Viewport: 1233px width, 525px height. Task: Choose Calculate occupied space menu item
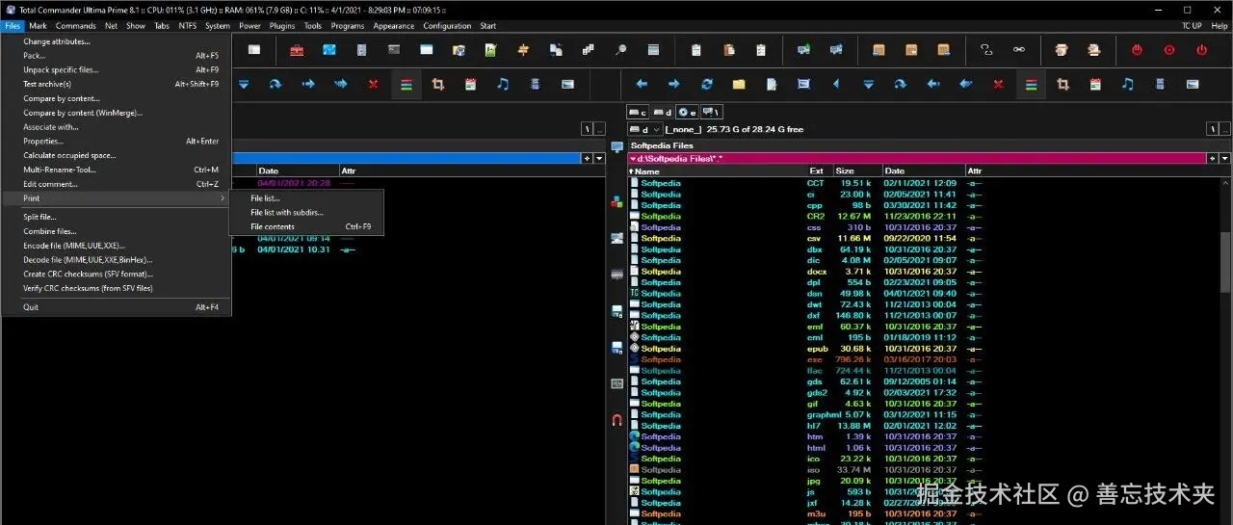coord(116,155)
